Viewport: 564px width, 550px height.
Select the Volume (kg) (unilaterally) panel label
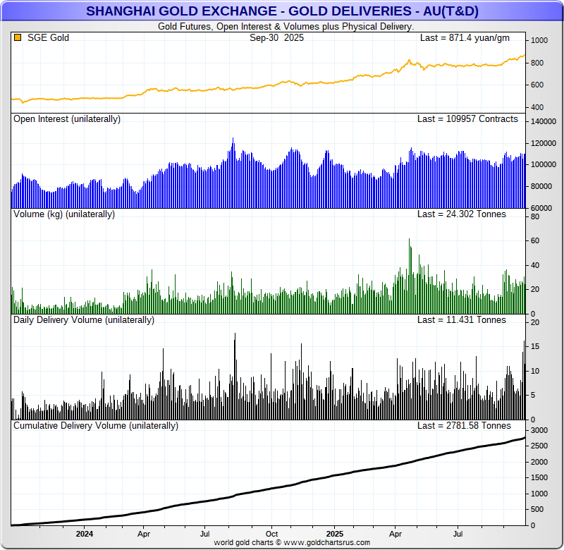(x=64, y=214)
